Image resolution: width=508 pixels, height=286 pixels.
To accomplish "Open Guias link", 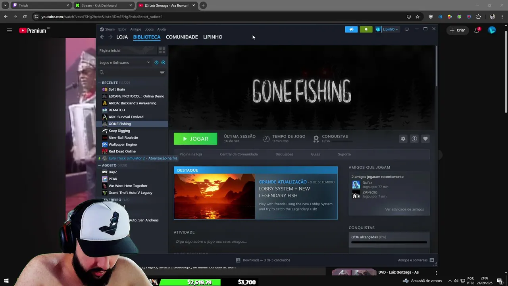I will 316,154.
